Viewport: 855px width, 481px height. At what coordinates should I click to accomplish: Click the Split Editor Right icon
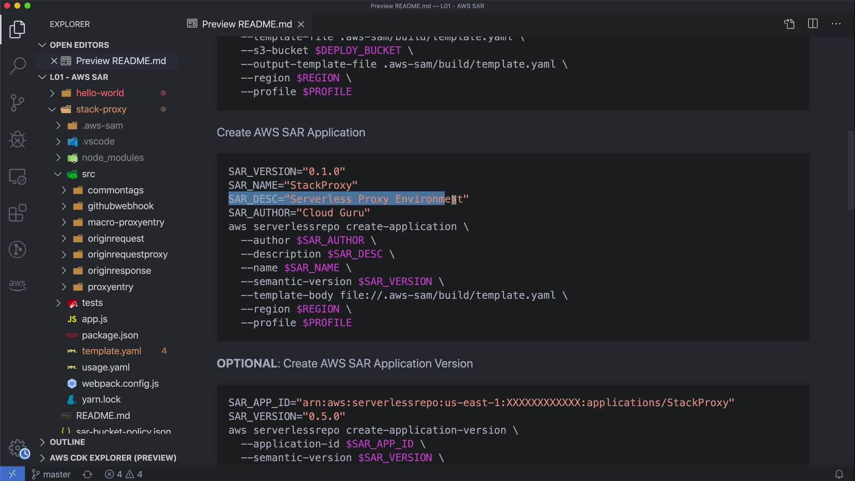[x=813, y=24]
